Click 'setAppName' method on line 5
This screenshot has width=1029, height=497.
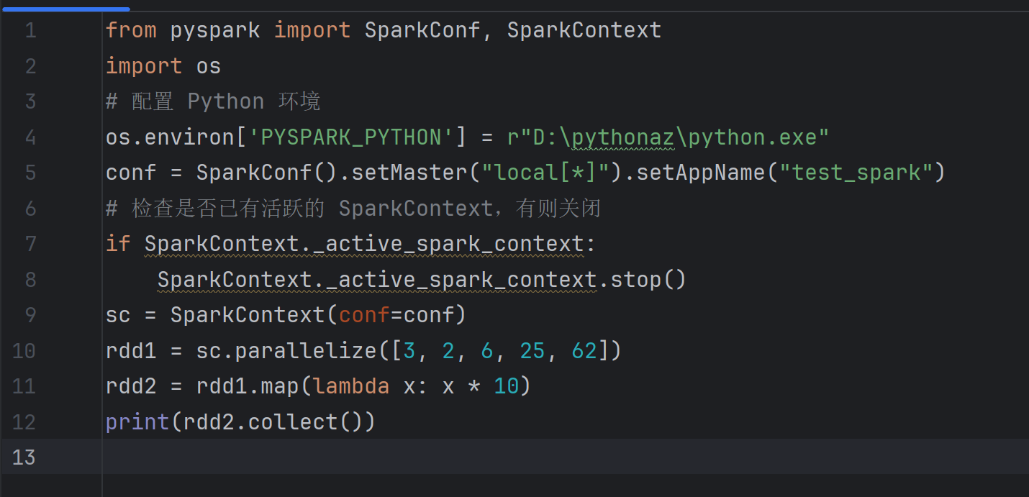700,173
